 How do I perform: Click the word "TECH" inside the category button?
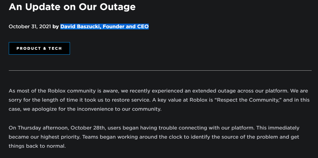[55, 48]
